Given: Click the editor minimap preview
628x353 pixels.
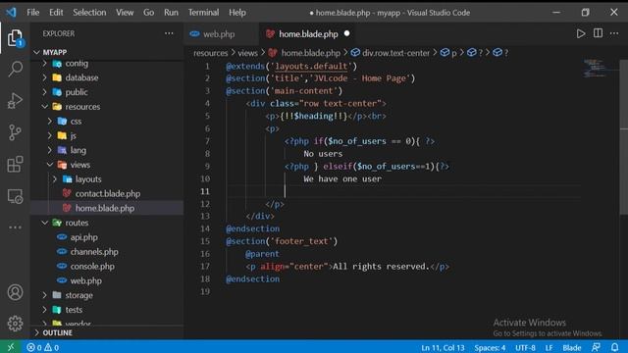Looking at the screenshot, I should pyautogui.click(x=595, y=68).
